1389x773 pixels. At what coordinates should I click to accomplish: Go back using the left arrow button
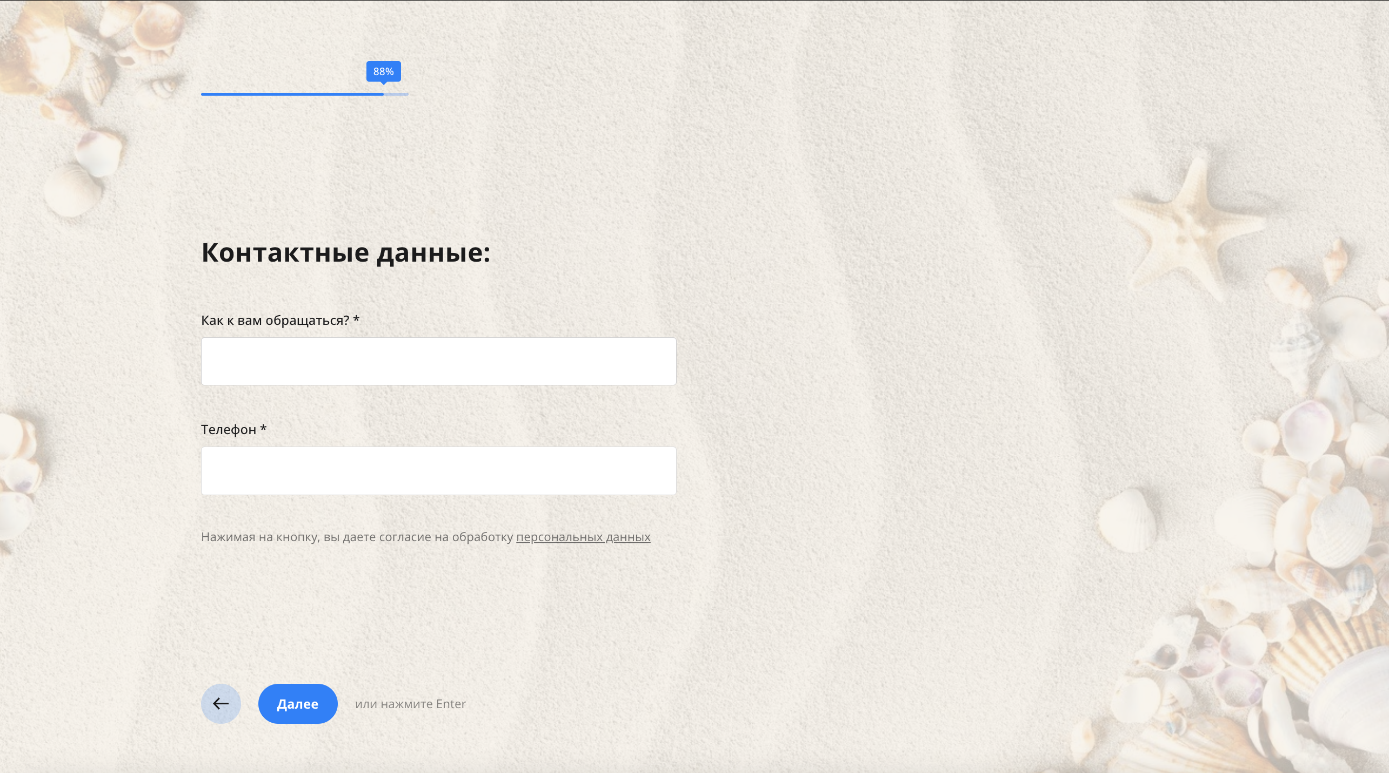pyautogui.click(x=221, y=703)
